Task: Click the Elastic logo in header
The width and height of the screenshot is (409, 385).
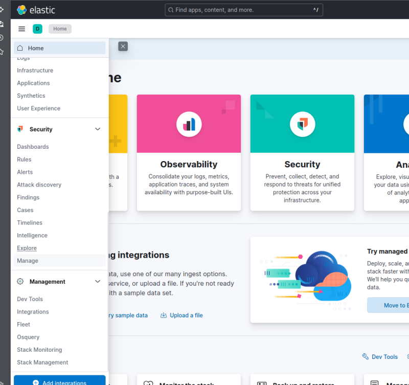Action: click(x=36, y=10)
